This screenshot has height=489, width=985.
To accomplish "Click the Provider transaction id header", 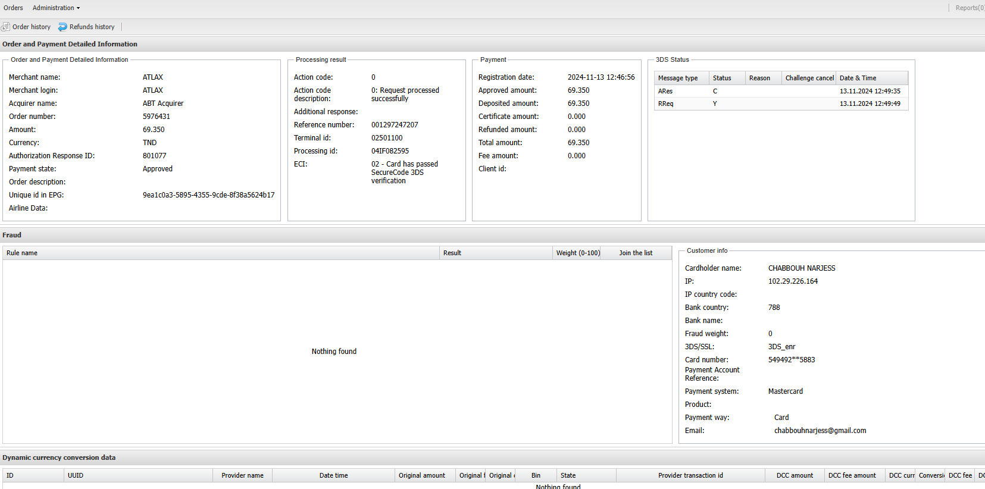I will click(x=690, y=475).
